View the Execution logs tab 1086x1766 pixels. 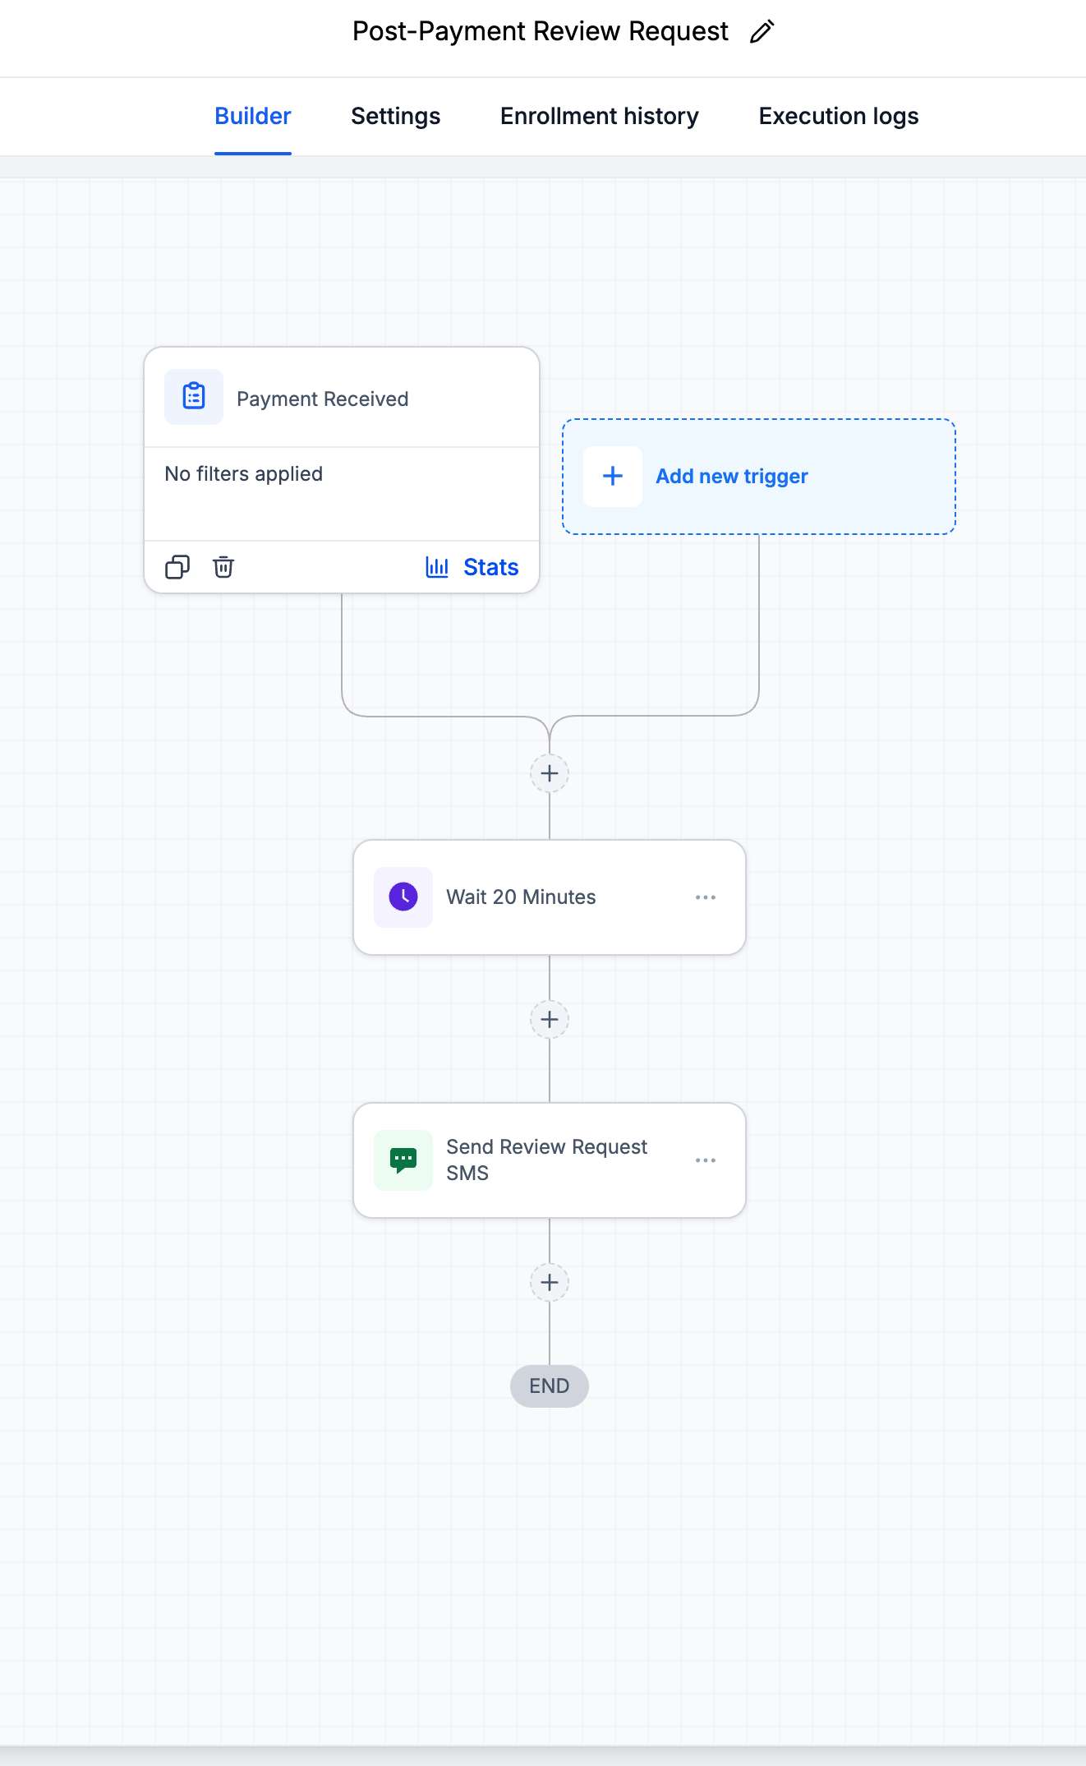coord(839,116)
